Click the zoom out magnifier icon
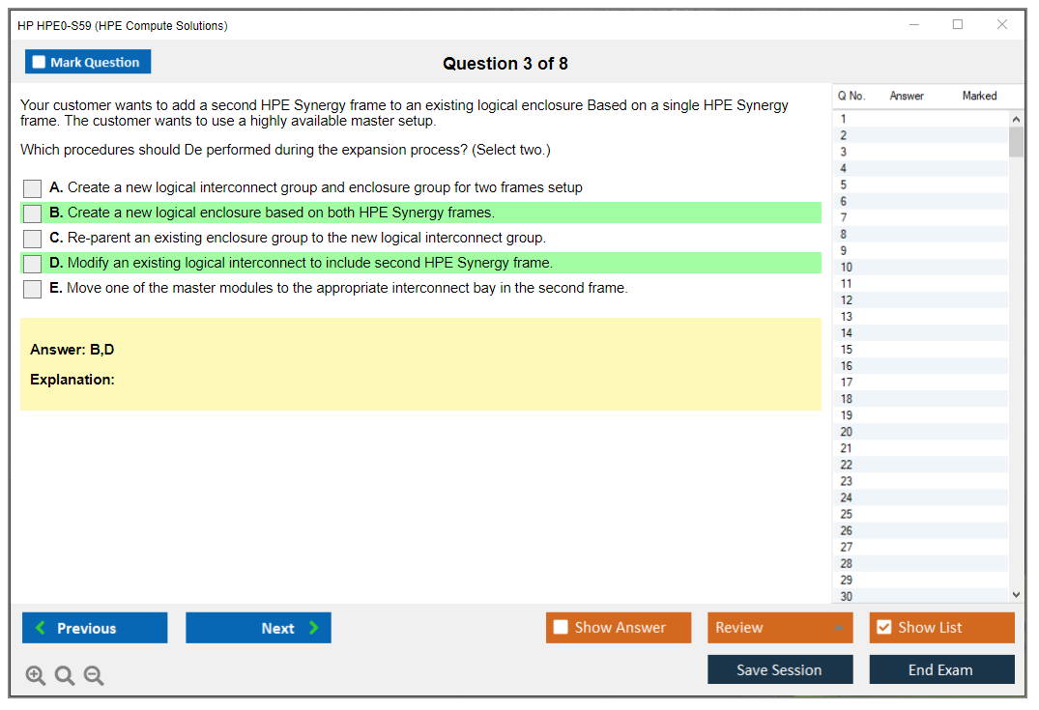1039x710 pixels. coord(94,676)
